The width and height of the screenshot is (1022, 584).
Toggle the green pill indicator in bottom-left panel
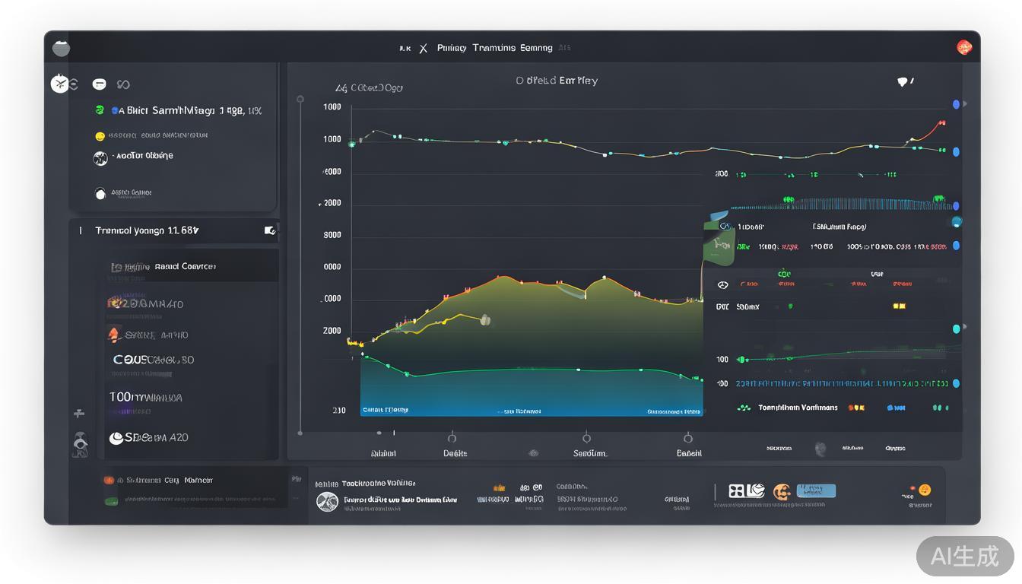pyautogui.click(x=110, y=501)
